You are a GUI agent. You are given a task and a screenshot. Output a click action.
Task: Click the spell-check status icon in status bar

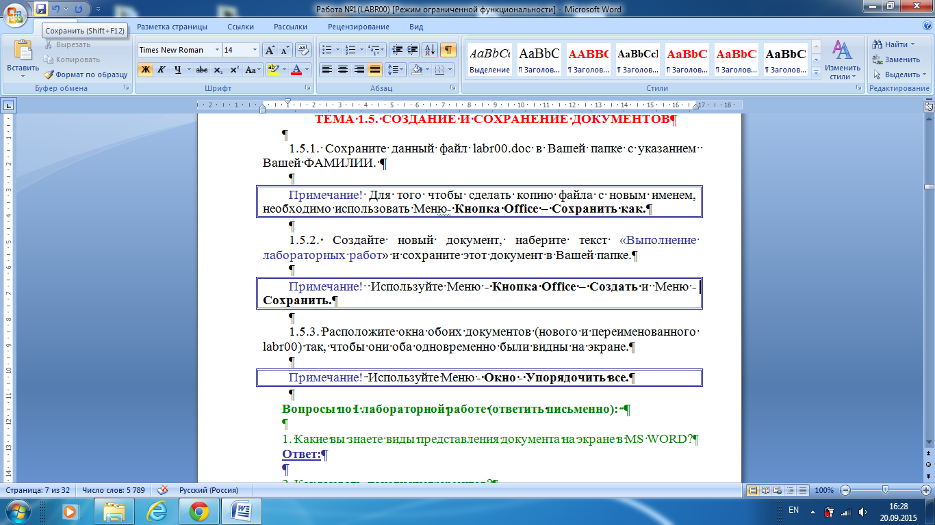(x=163, y=490)
